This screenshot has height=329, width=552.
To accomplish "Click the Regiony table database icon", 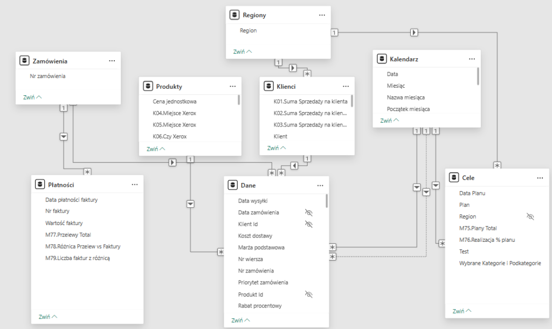I will point(234,15).
